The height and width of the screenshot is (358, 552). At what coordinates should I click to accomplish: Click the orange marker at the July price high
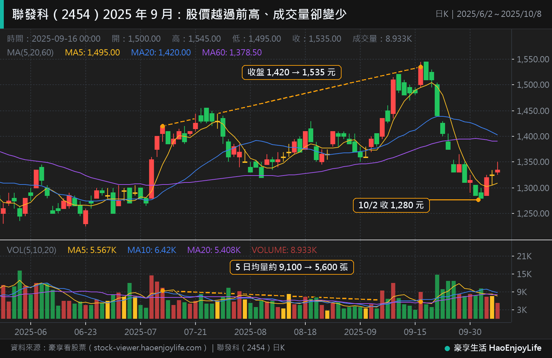[x=162, y=126]
